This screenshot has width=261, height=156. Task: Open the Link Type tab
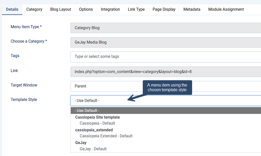(x=136, y=9)
